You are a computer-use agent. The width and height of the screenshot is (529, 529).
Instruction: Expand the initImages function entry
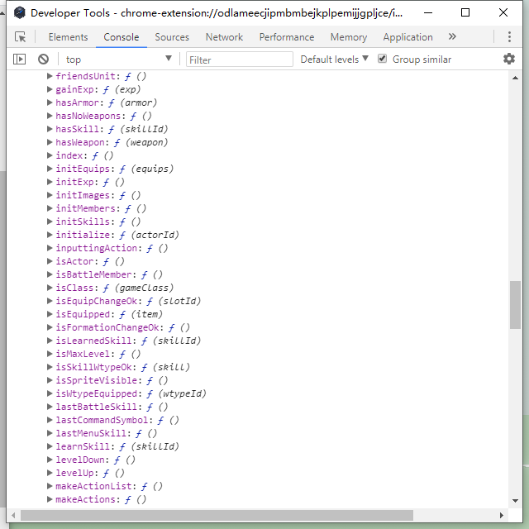[x=50, y=195]
